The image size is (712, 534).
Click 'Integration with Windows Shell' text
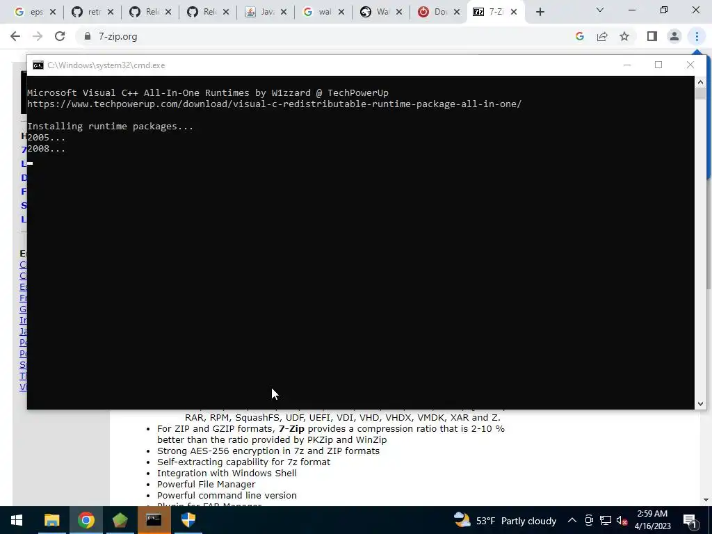[x=227, y=473]
